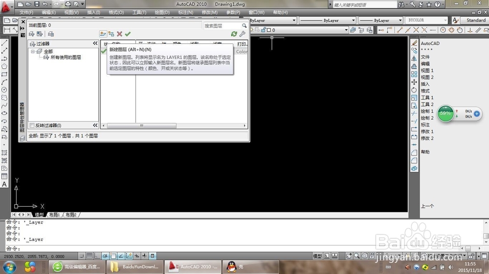Check the invert filter checkbox

(32, 125)
